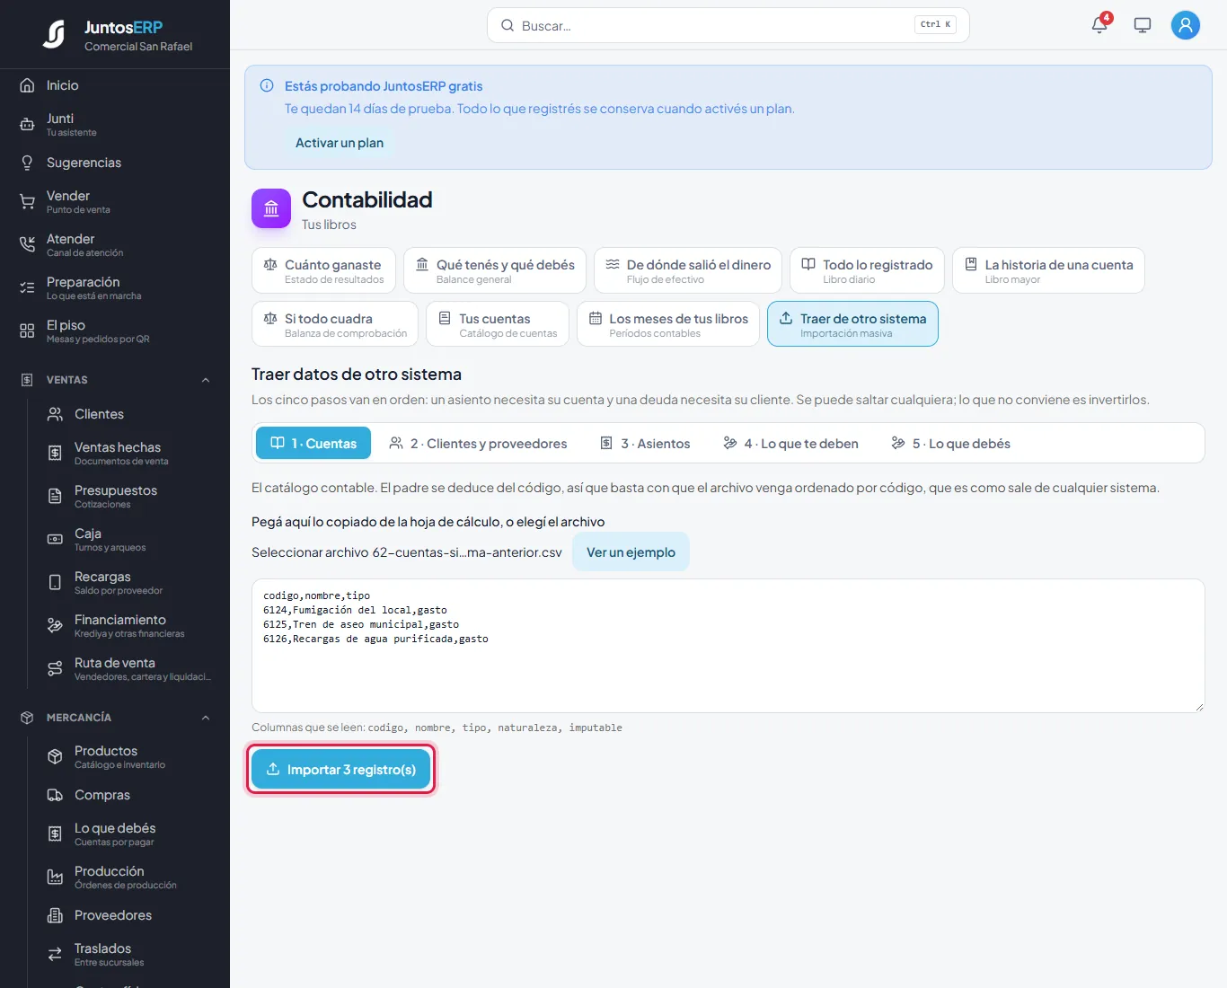The image size is (1227, 988).
Task: Click the El piso QR grid icon
Action: click(27, 331)
